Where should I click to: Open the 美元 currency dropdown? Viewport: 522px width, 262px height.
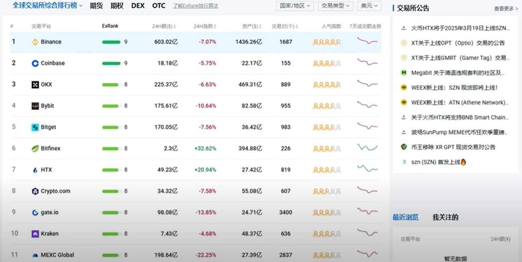(369, 6)
